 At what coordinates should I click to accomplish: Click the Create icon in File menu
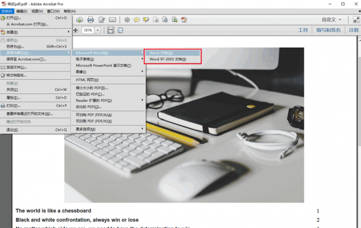point(3,32)
